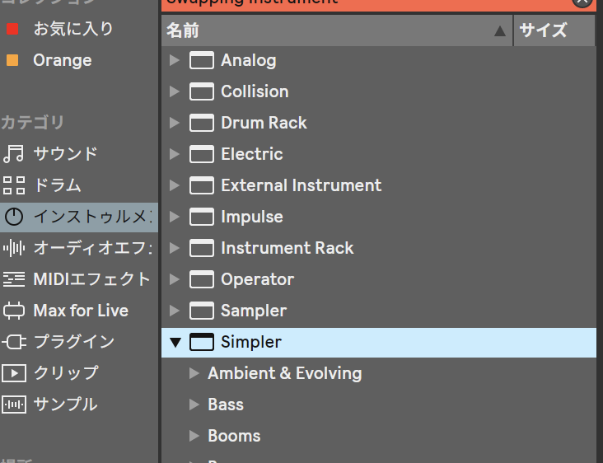Click the Drums category grid icon

pyautogui.click(x=14, y=185)
